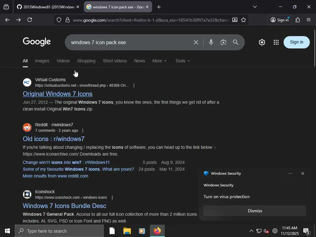
Task: Open the Original Windows 7 Icons result
Action: (58, 94)
